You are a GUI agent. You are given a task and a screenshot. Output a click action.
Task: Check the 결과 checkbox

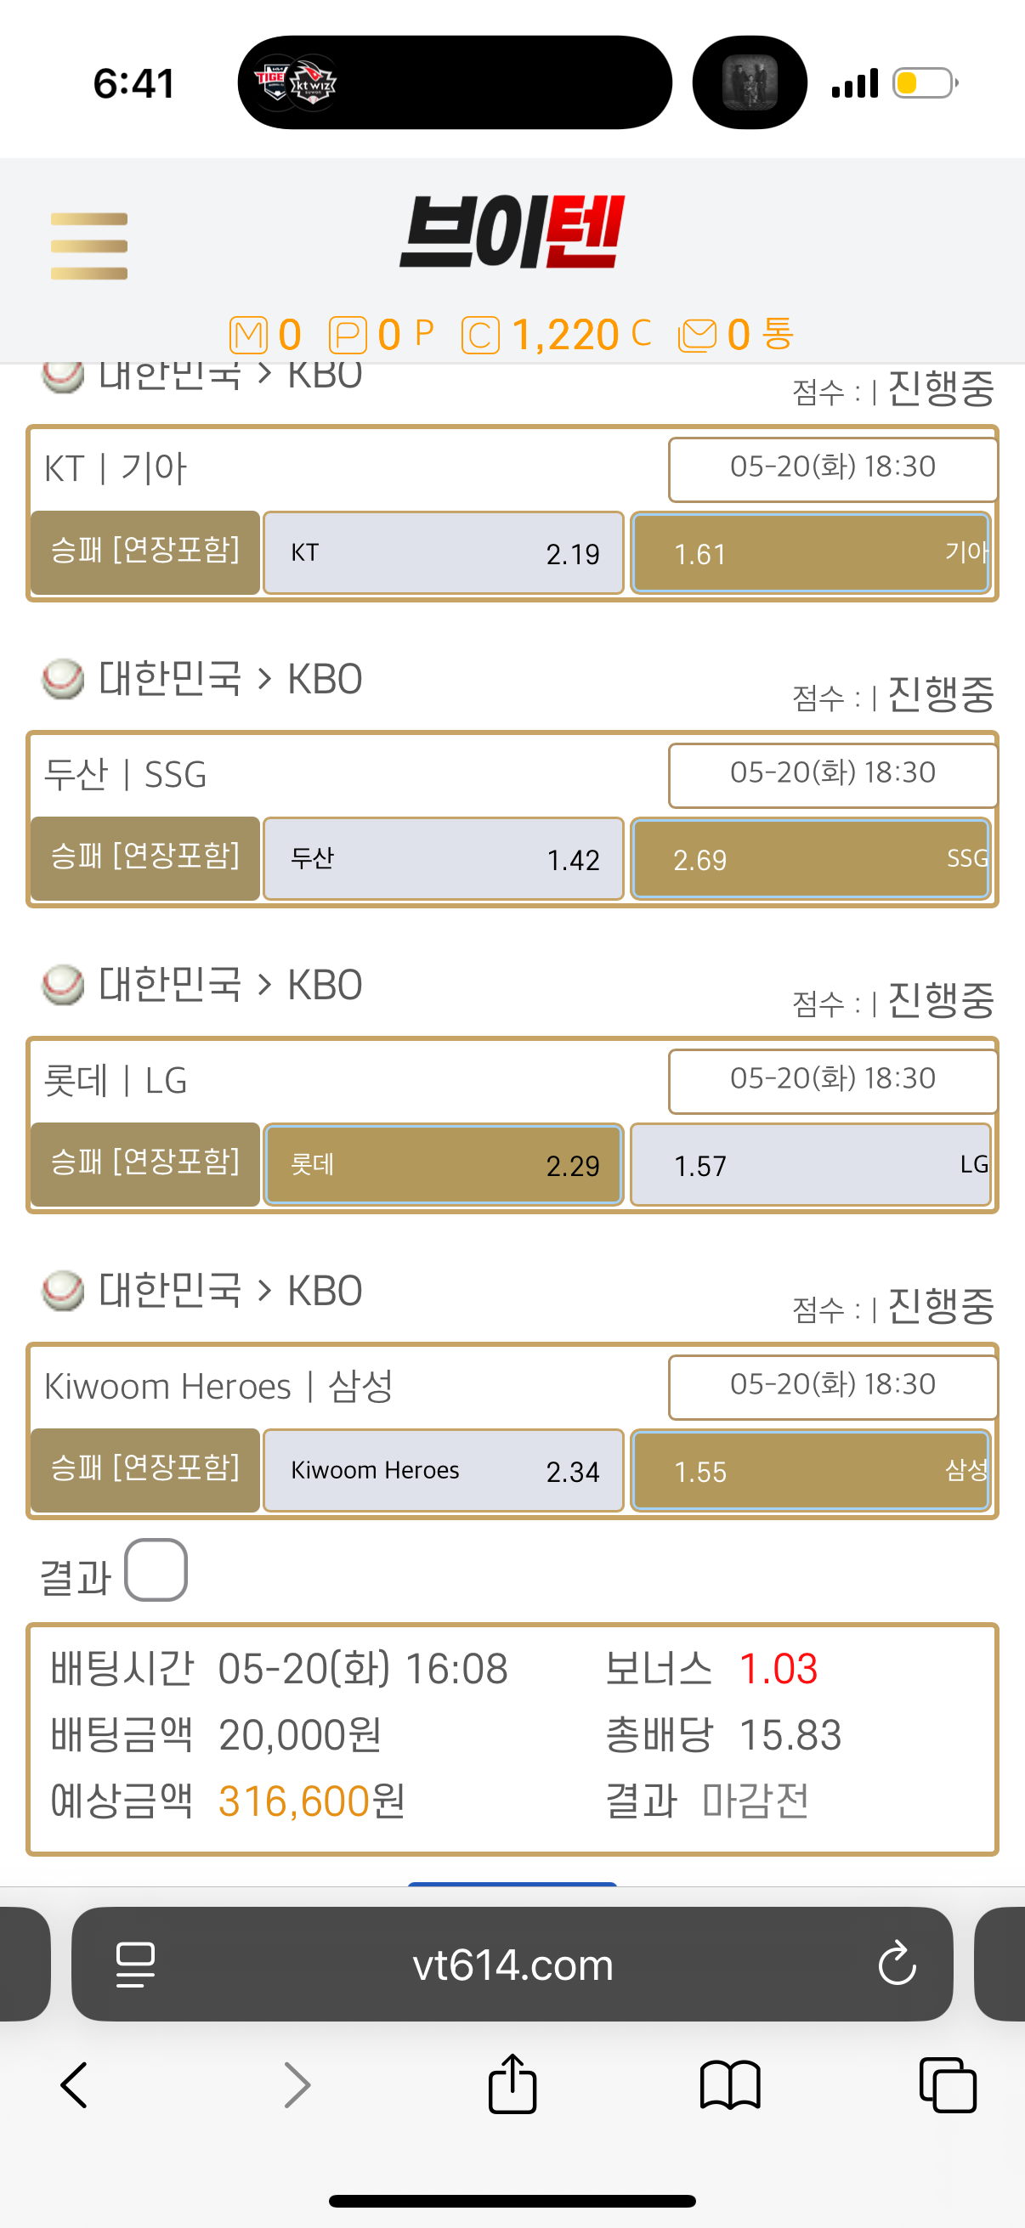click(x=156, y=1569)
